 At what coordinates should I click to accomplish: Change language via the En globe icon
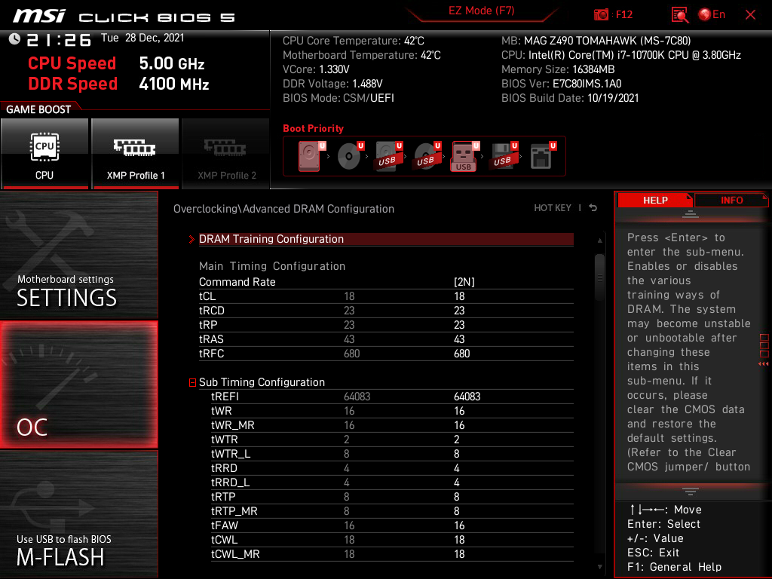coord(712,14)
